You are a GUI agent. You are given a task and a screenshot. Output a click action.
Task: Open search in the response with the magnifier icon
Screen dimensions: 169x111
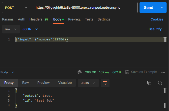point(160,83)
